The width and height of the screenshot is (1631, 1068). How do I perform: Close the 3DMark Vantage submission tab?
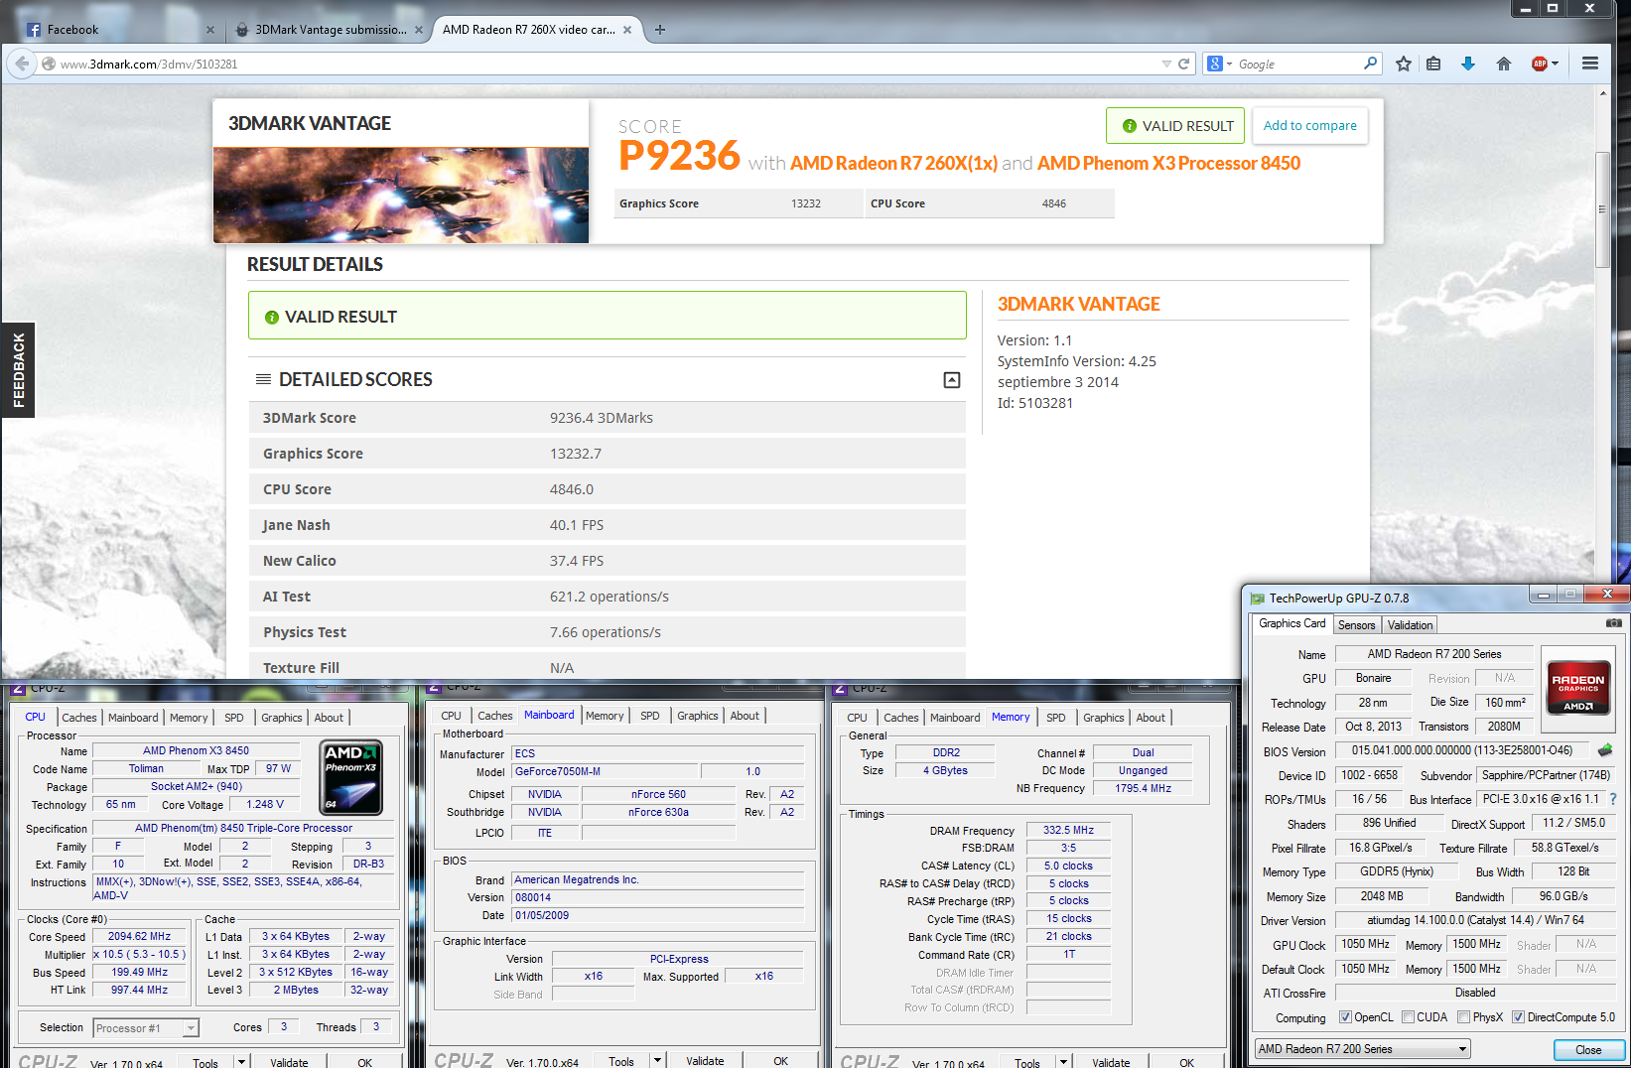tap(419, 30)
